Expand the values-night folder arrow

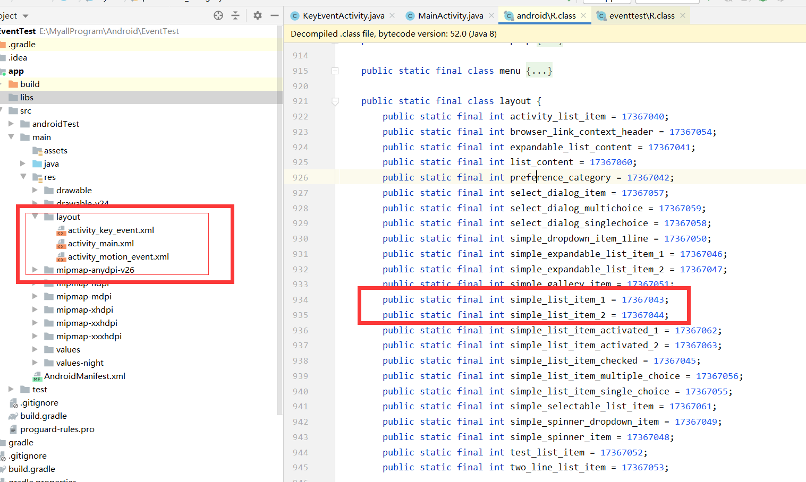(35, 363)
